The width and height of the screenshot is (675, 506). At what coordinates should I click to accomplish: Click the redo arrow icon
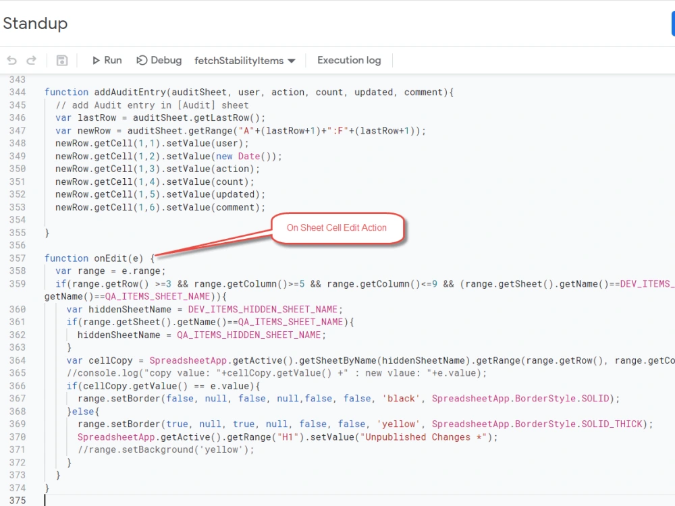pyautogui.click(x=32, y=61)
